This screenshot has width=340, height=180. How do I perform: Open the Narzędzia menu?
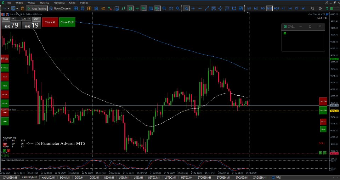pos(59,3)
